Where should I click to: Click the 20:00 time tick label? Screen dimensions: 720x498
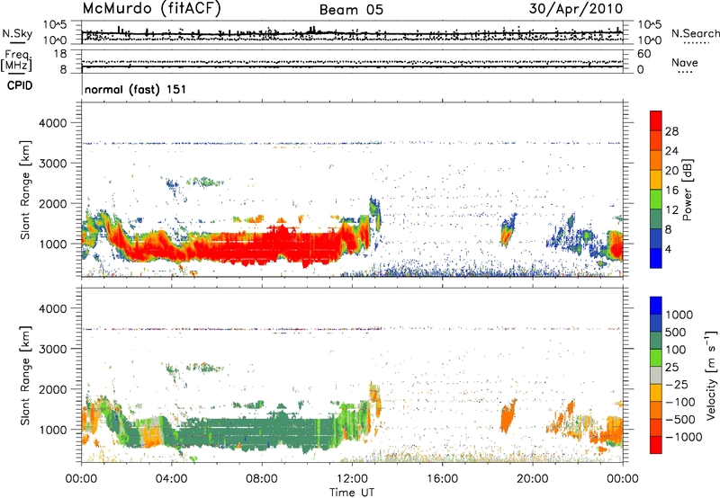[533, 479]
